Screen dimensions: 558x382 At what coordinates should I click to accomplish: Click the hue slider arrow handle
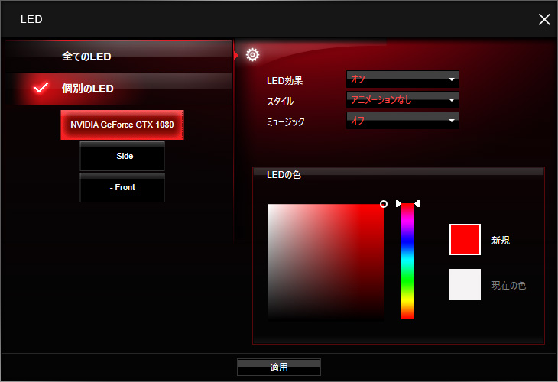[x=408, y=203]
